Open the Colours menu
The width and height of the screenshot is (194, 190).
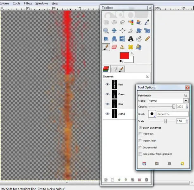tap(4, 3)
